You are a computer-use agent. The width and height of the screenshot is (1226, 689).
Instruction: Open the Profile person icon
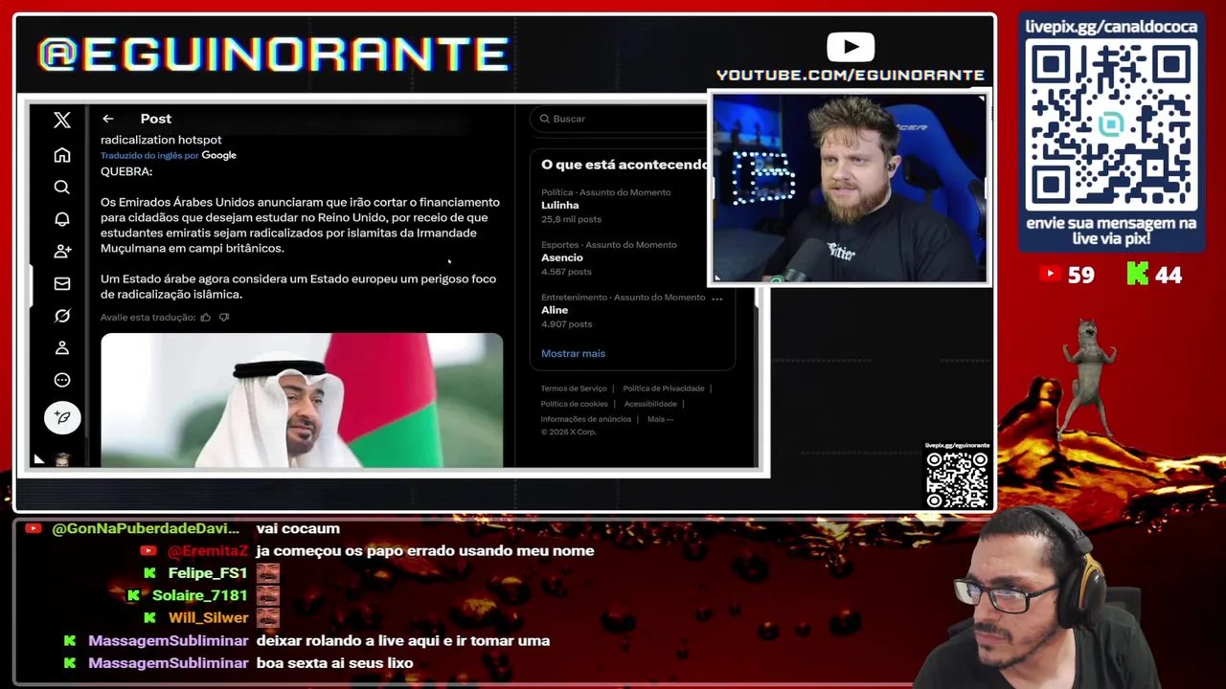[x=62, y=347]
